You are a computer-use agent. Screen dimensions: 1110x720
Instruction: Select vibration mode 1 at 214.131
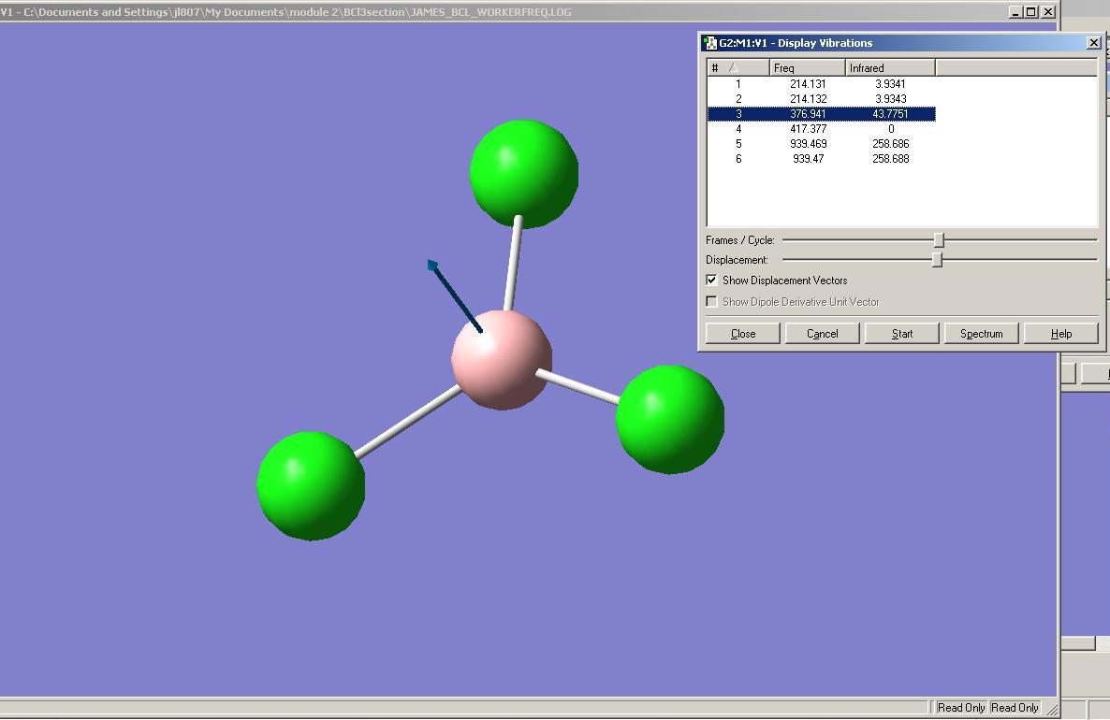pos(821,83)
